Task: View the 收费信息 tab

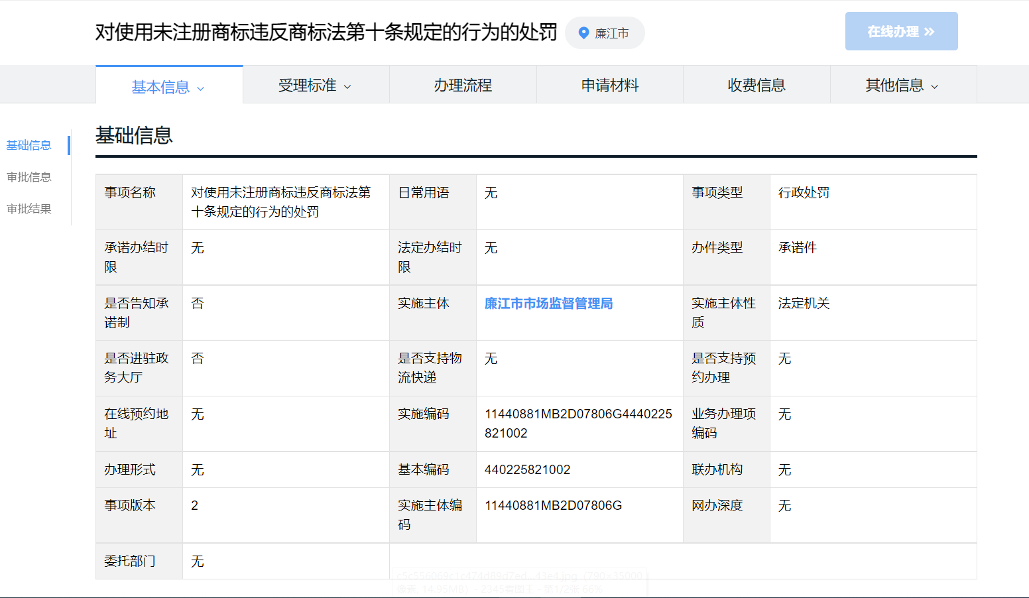Action: pyautogui.click(x=756, y=86)
